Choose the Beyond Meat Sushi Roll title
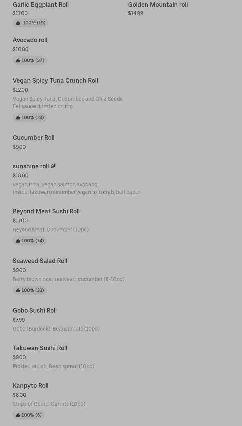 pos(46,211)
